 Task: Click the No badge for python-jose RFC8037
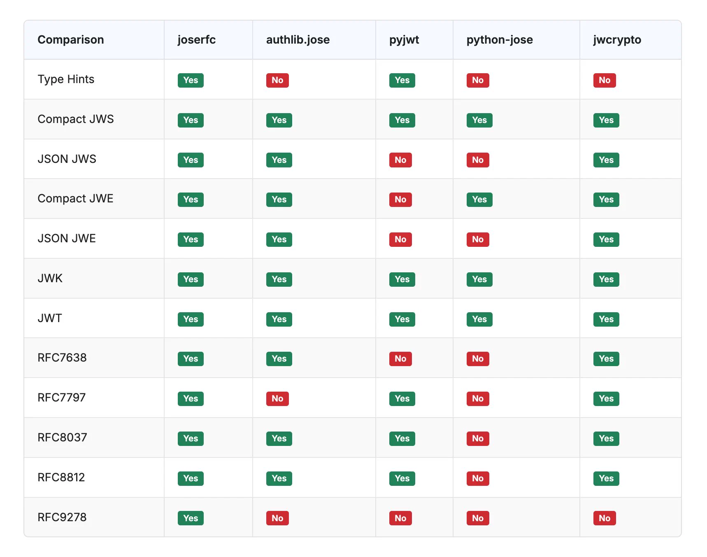pos(478,439)
